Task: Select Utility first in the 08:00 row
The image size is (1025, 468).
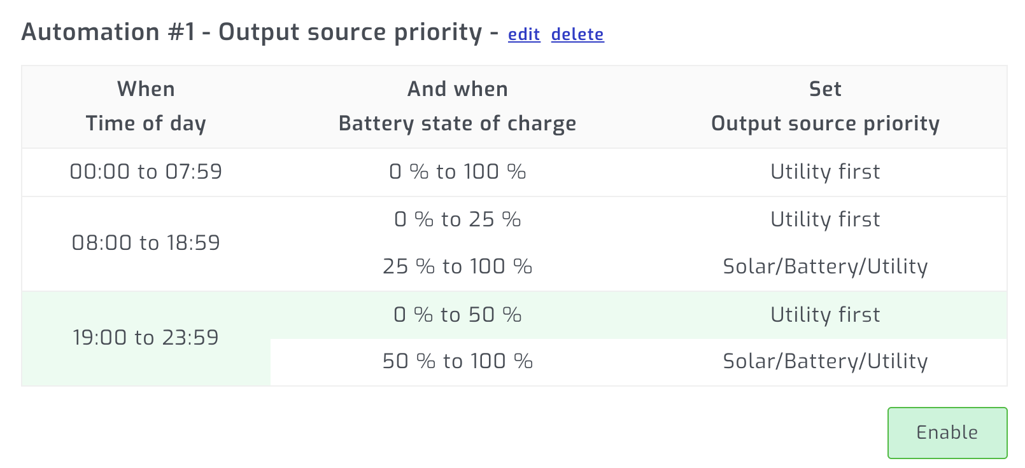Action: [x=824, y=219]
